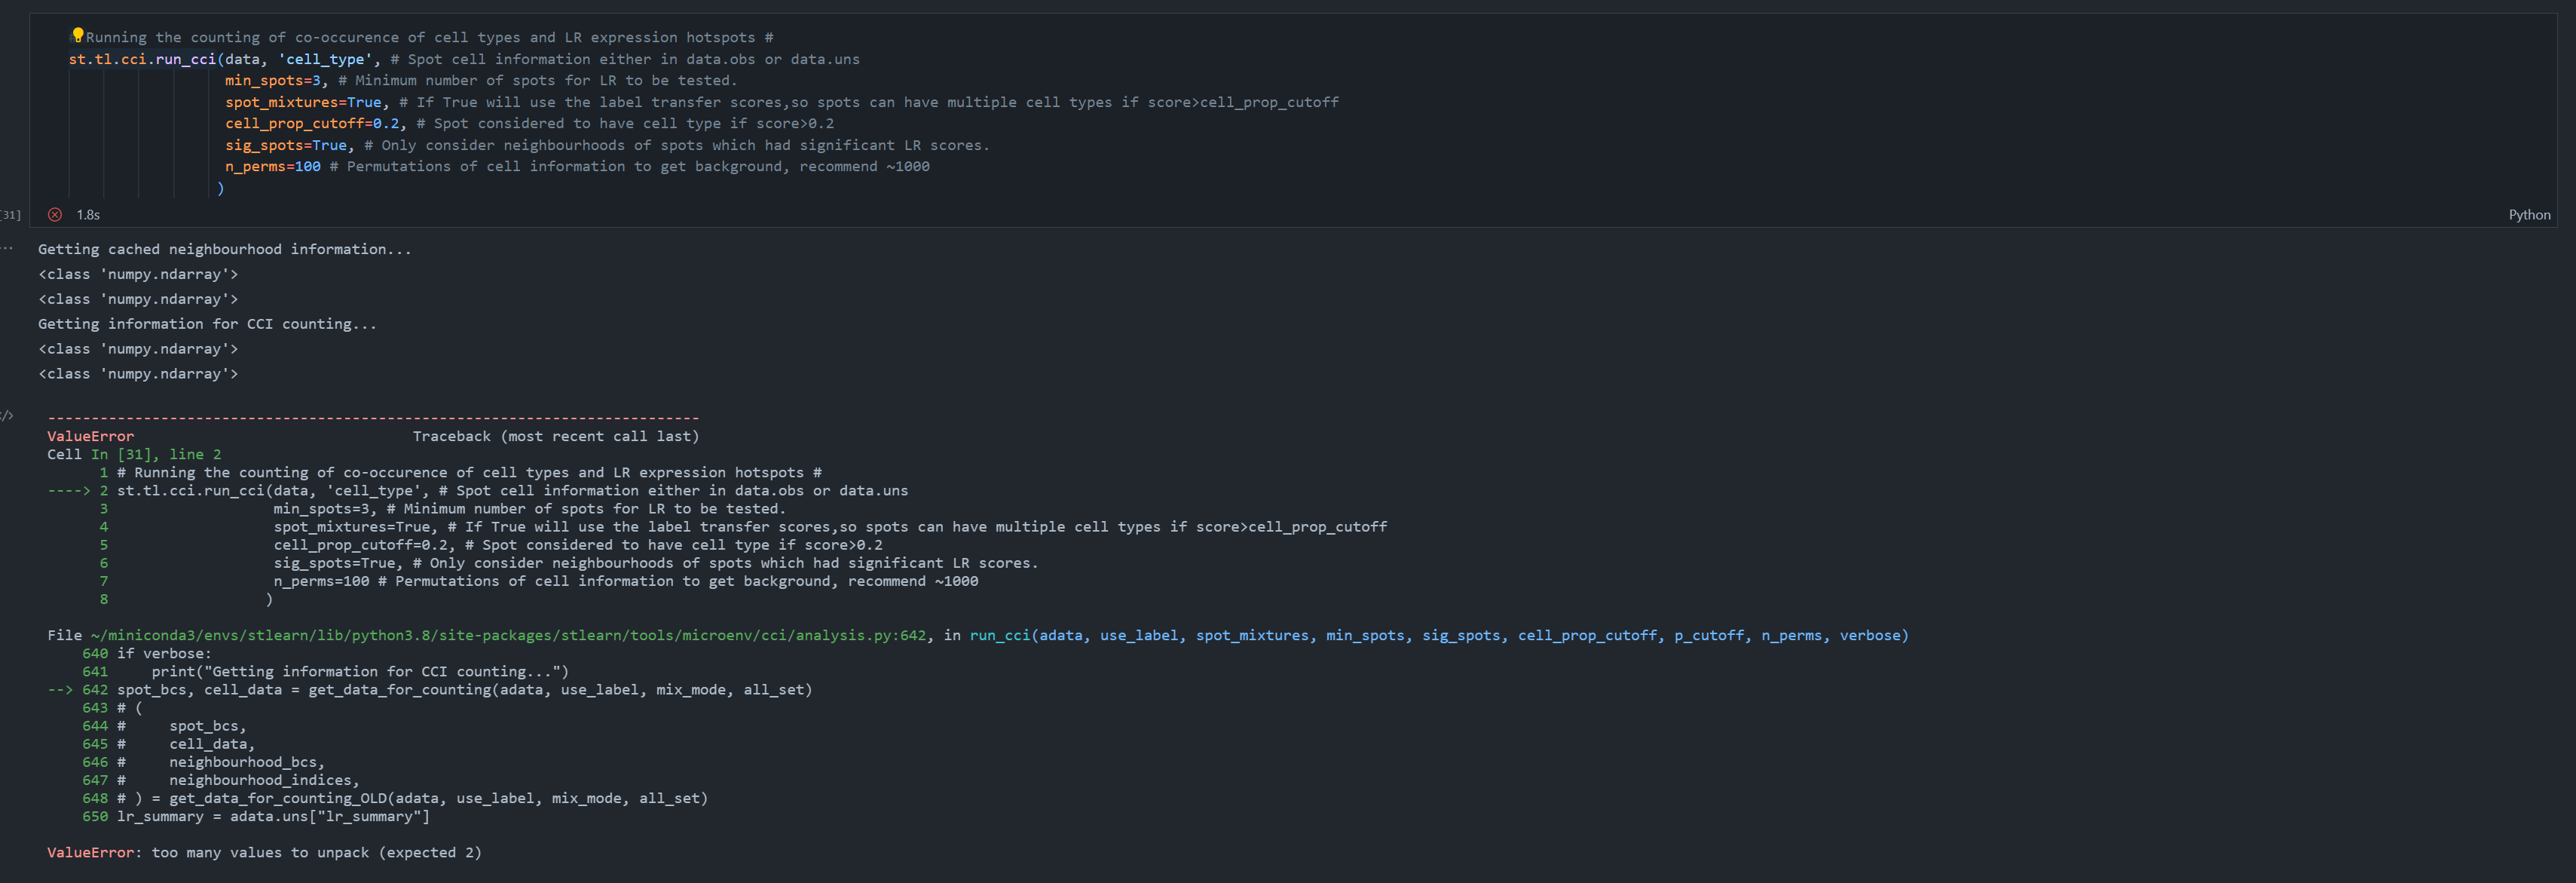Open the Python language mode selector

click(x=2530, y=214)
